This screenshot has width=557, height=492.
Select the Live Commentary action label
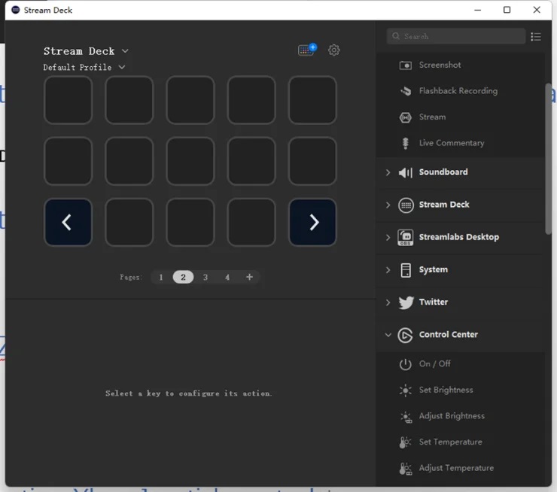tap(452, 143)
